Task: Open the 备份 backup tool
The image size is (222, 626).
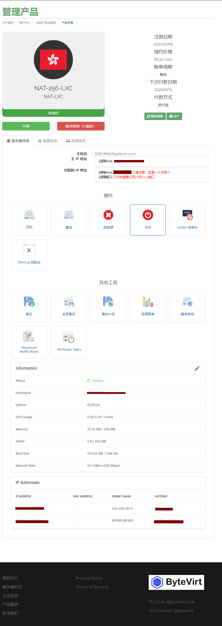Action: click(x=29, y=302)
